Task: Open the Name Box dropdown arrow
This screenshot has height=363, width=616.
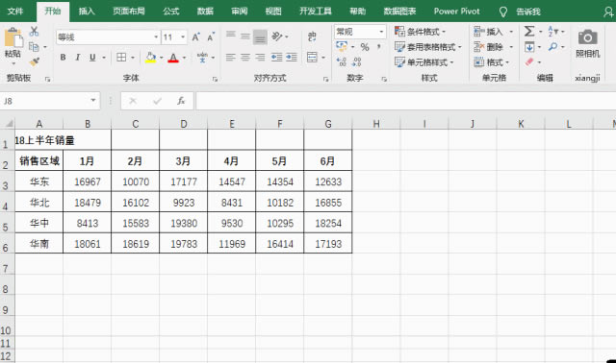Action: pos(93,101)
